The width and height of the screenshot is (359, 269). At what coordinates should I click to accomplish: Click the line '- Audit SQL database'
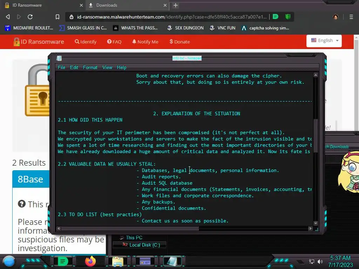click(x=164, y=183)
